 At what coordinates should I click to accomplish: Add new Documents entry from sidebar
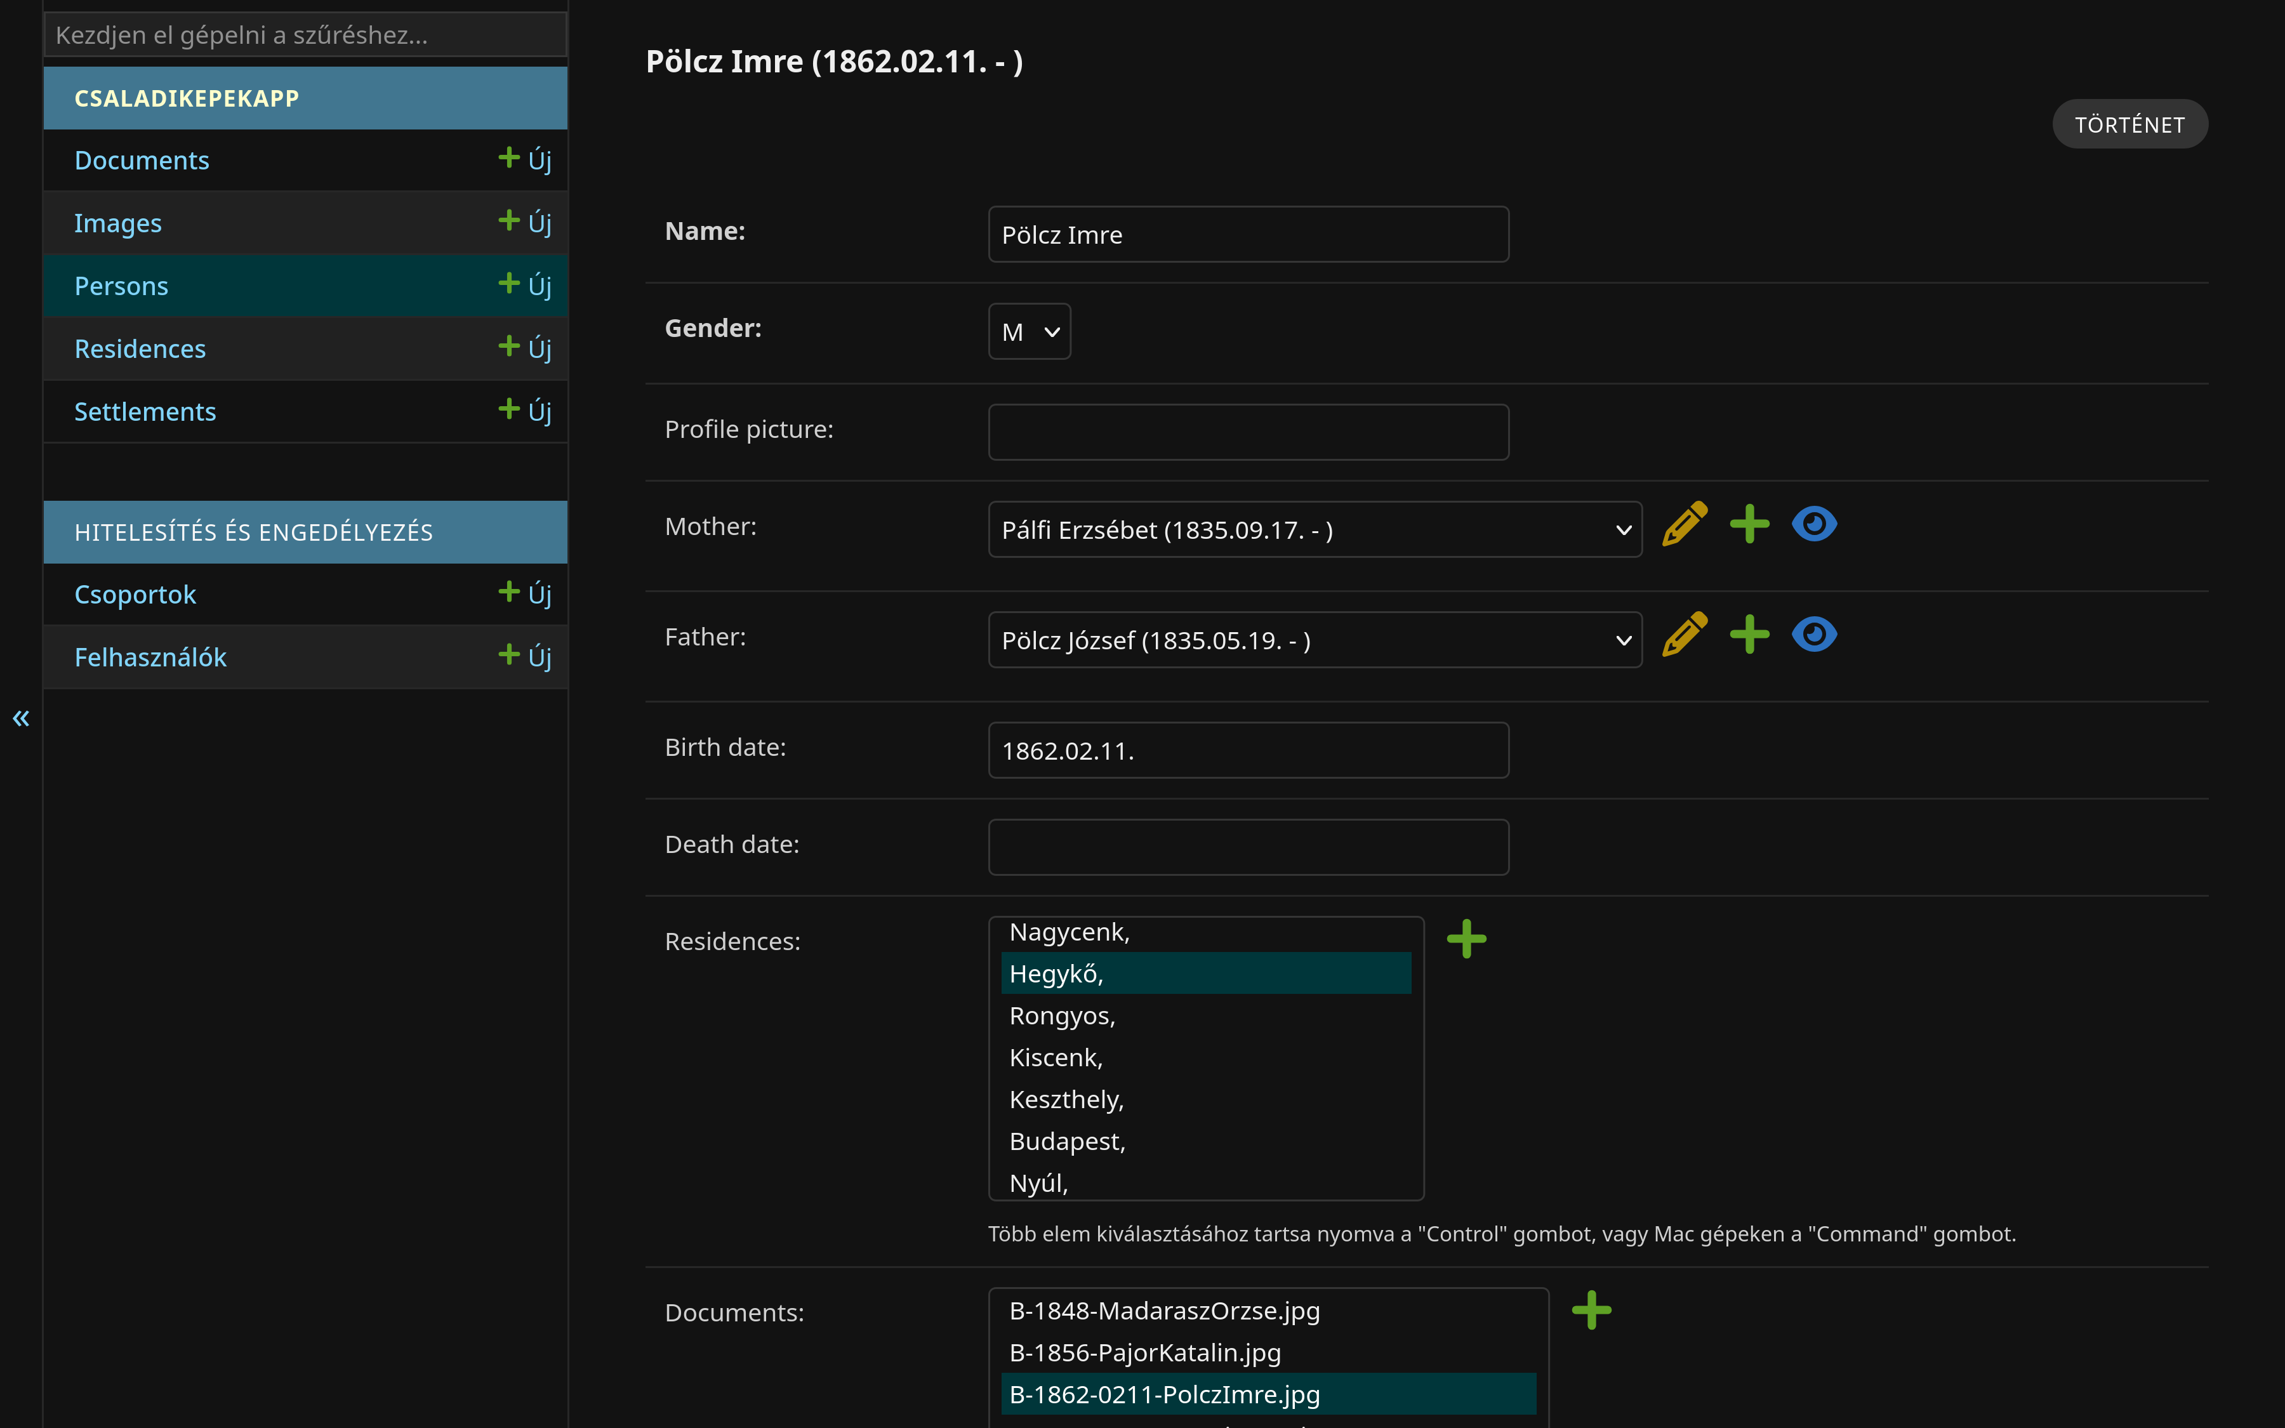click(x=525, y=159)
